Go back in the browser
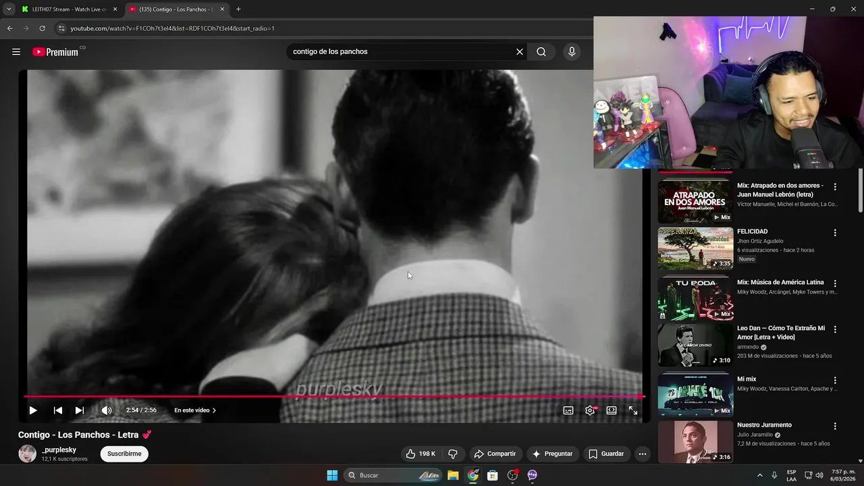This screenshot has width=864, height=486. (9, 28)
